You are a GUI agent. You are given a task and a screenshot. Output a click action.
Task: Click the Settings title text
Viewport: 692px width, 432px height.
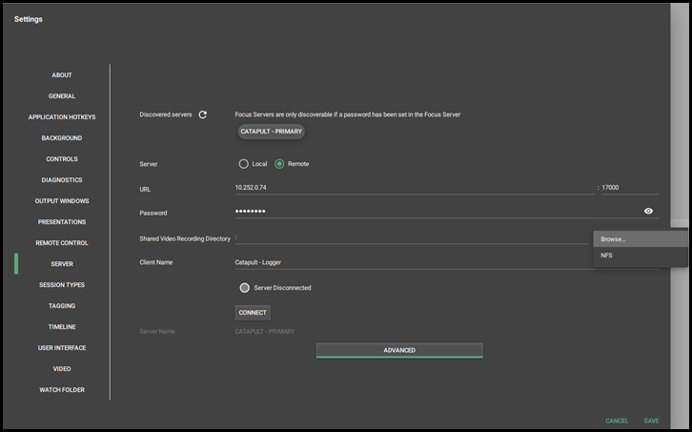pos(29,19)
